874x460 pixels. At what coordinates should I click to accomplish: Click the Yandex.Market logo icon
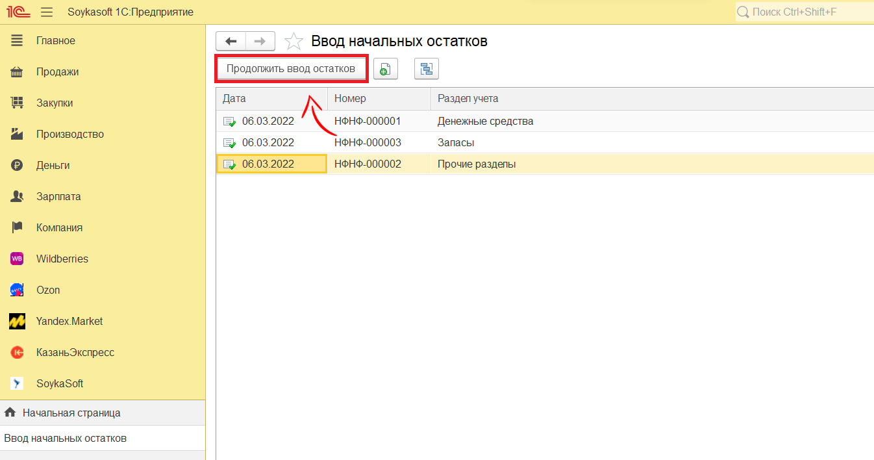[17, 321]
